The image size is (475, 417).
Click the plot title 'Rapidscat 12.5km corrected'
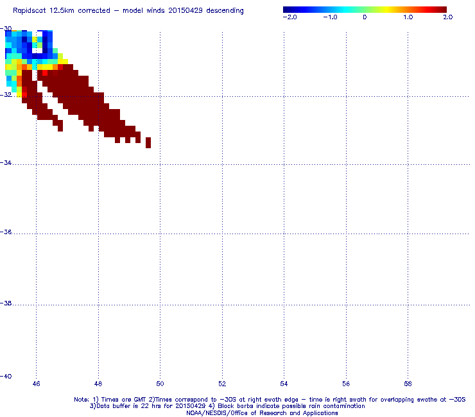(62, 11)
